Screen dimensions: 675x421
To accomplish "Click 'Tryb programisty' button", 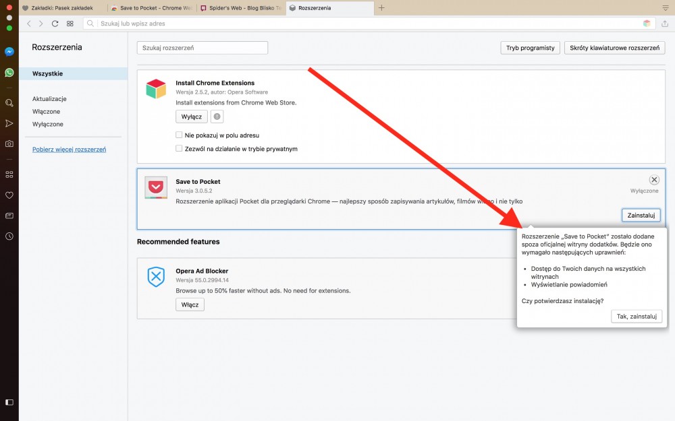I will (x=531, y=48).
